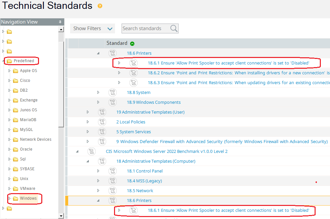Click the icon beside 2 Local Policies
The width and height of the screenshot is (330, 219).
coord(102,122)
